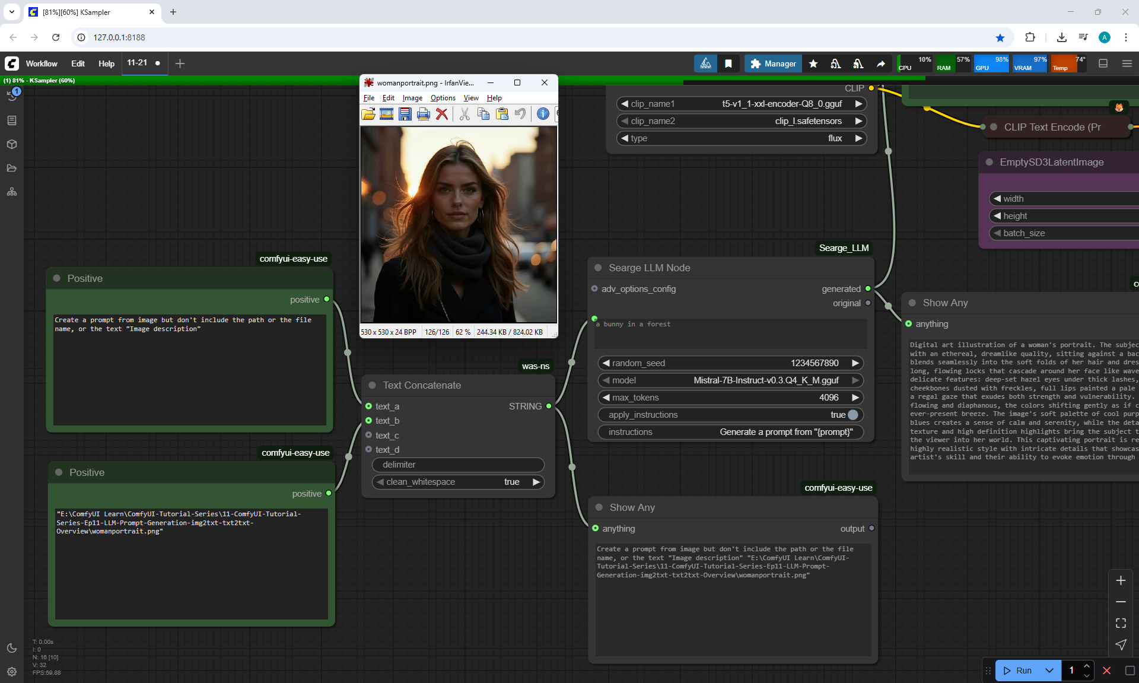Click right arrow on type flux selector
This screenshot has height=683, width=1139.
click(858, 138)
